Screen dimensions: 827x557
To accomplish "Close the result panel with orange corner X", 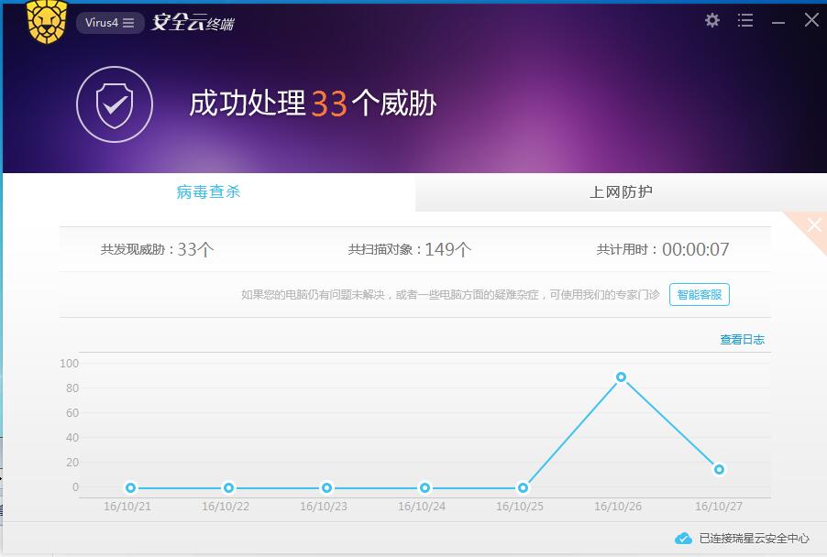I will pyautogui.click(x=814, y=225).
